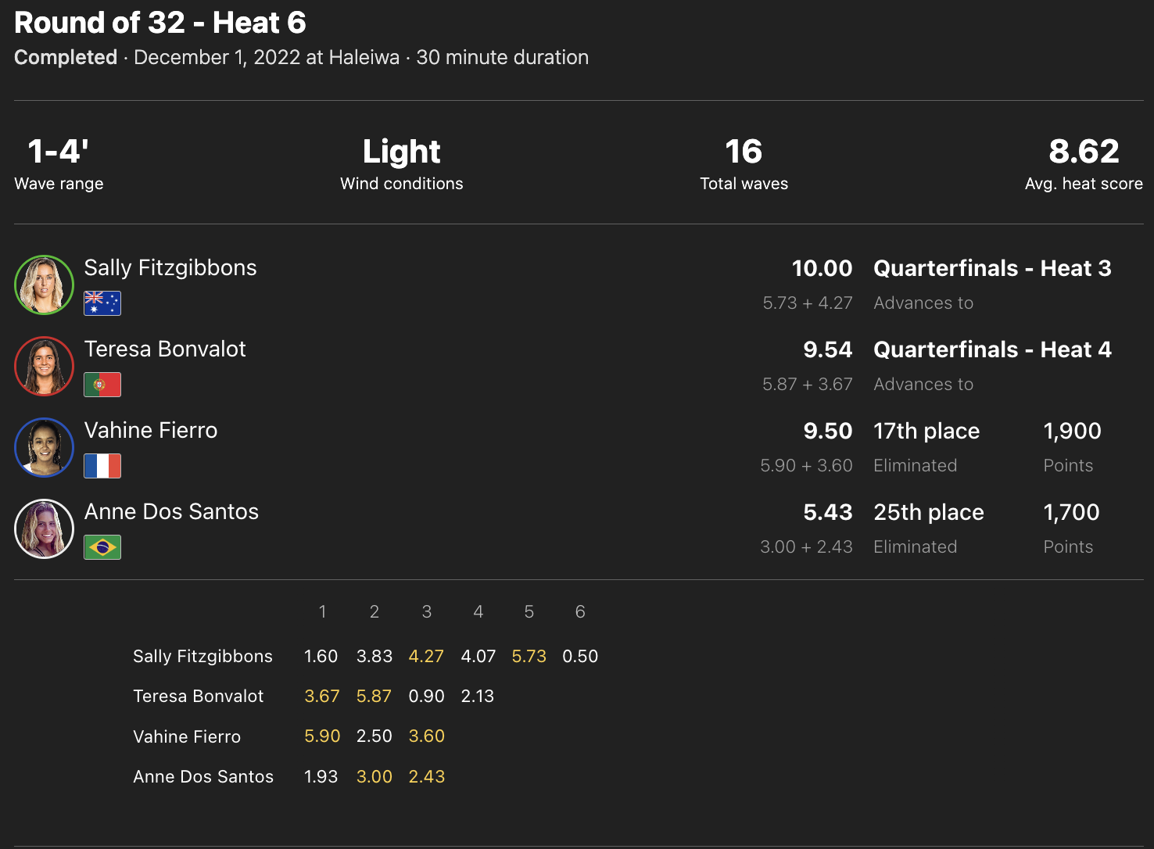Select Teresa Bonvalot name in results list

coord(165,349)
